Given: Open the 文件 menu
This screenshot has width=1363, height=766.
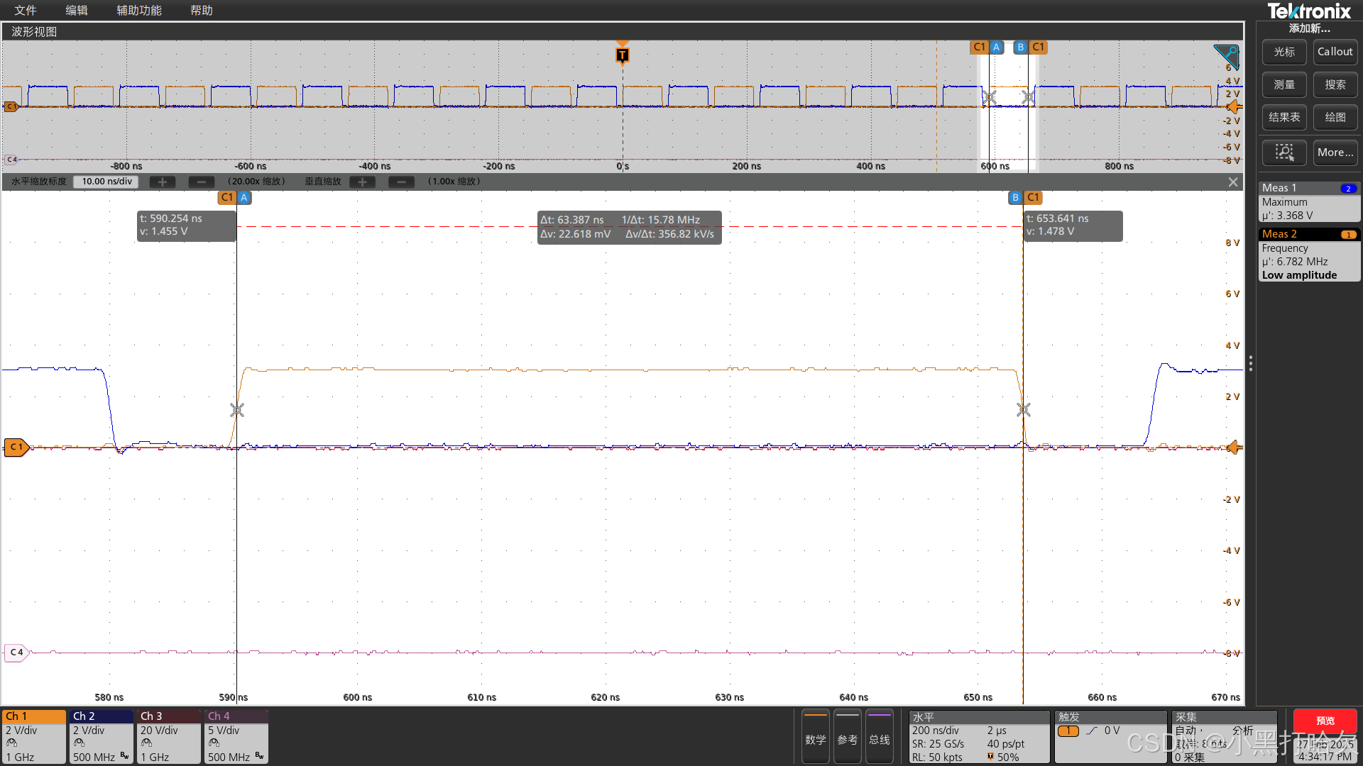Looking at the screenshot, I should coord(26,11).
